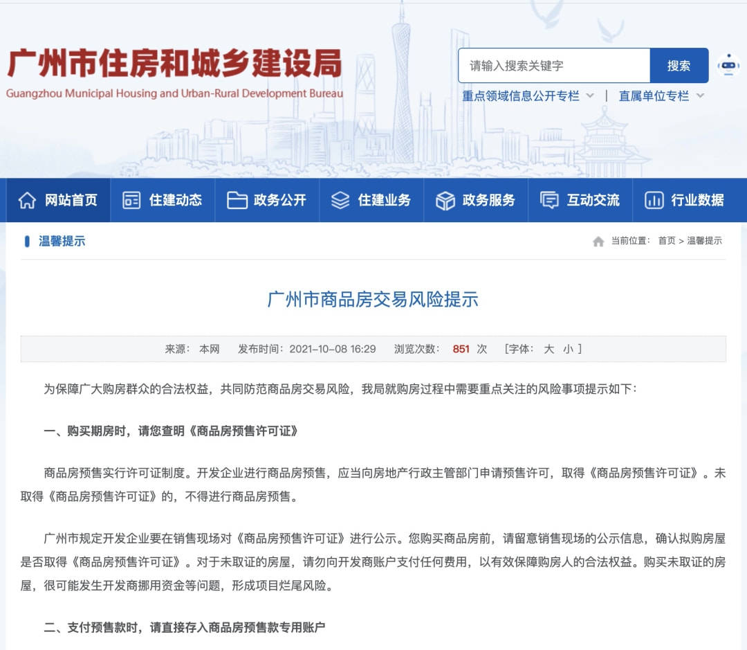
Task: Focus the search keyword input field
Action: pos(553,66)
